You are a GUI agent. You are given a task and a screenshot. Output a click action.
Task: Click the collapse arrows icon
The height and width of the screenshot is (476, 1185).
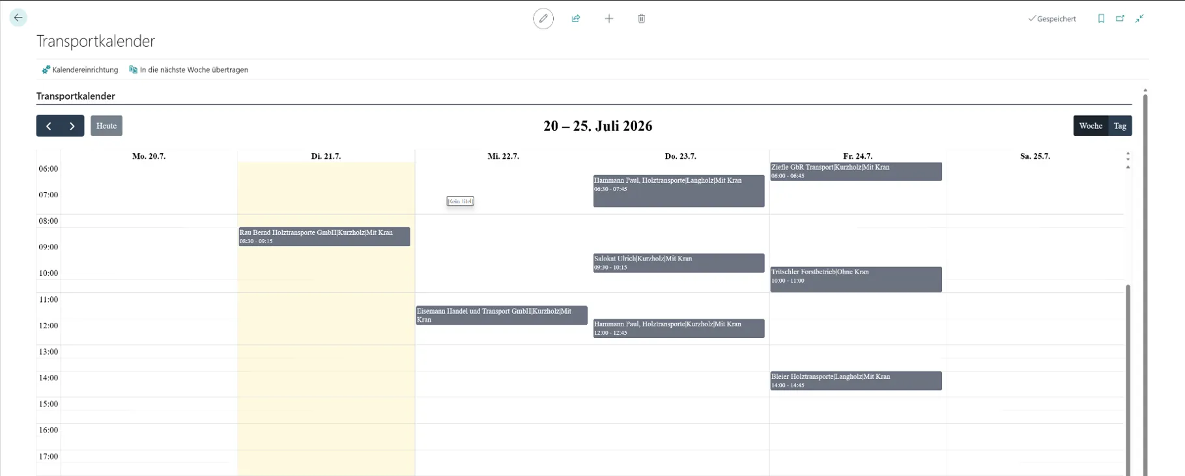tap(1139, 19)
